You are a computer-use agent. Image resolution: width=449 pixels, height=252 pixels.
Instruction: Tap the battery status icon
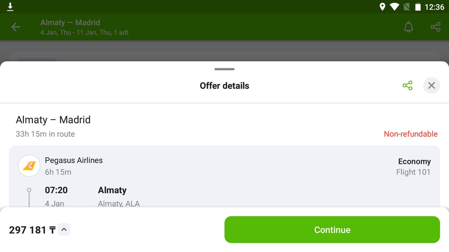tap(418, 7)
